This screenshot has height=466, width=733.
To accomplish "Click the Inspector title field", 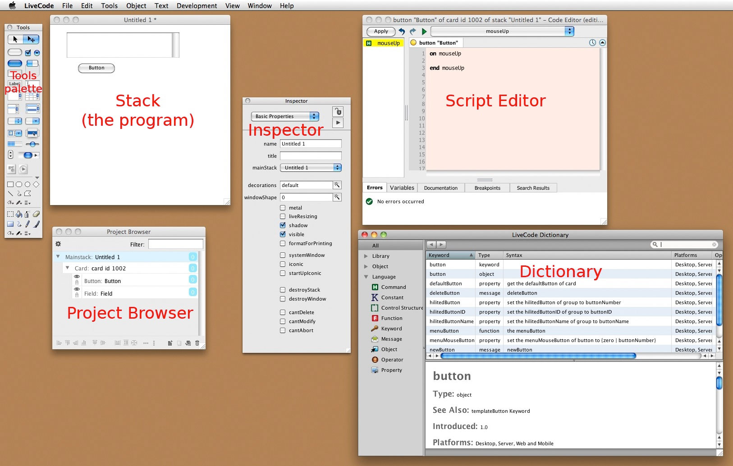I will (311, 156).
